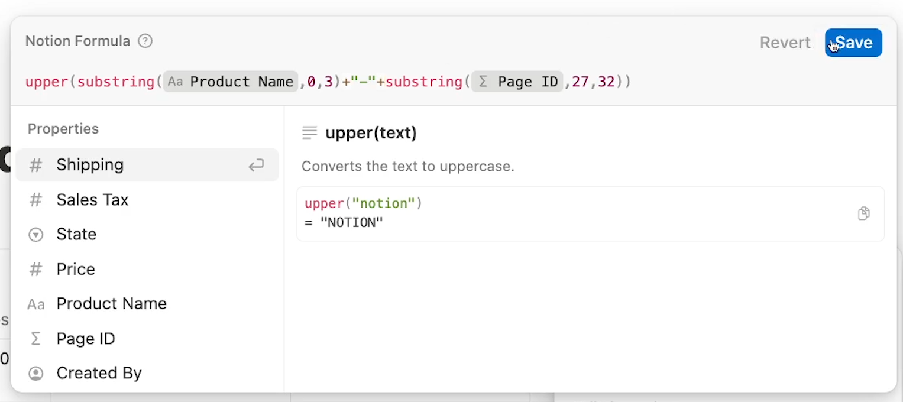The height and width of the screenshot is (402, 903).
Task: Select the Shipping property
Action: point(147,165)
